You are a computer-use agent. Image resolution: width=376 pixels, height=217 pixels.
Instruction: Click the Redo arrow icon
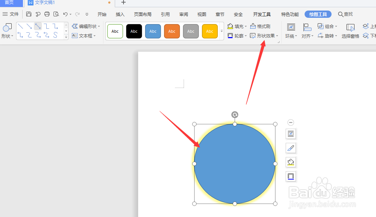click(77, 14)
